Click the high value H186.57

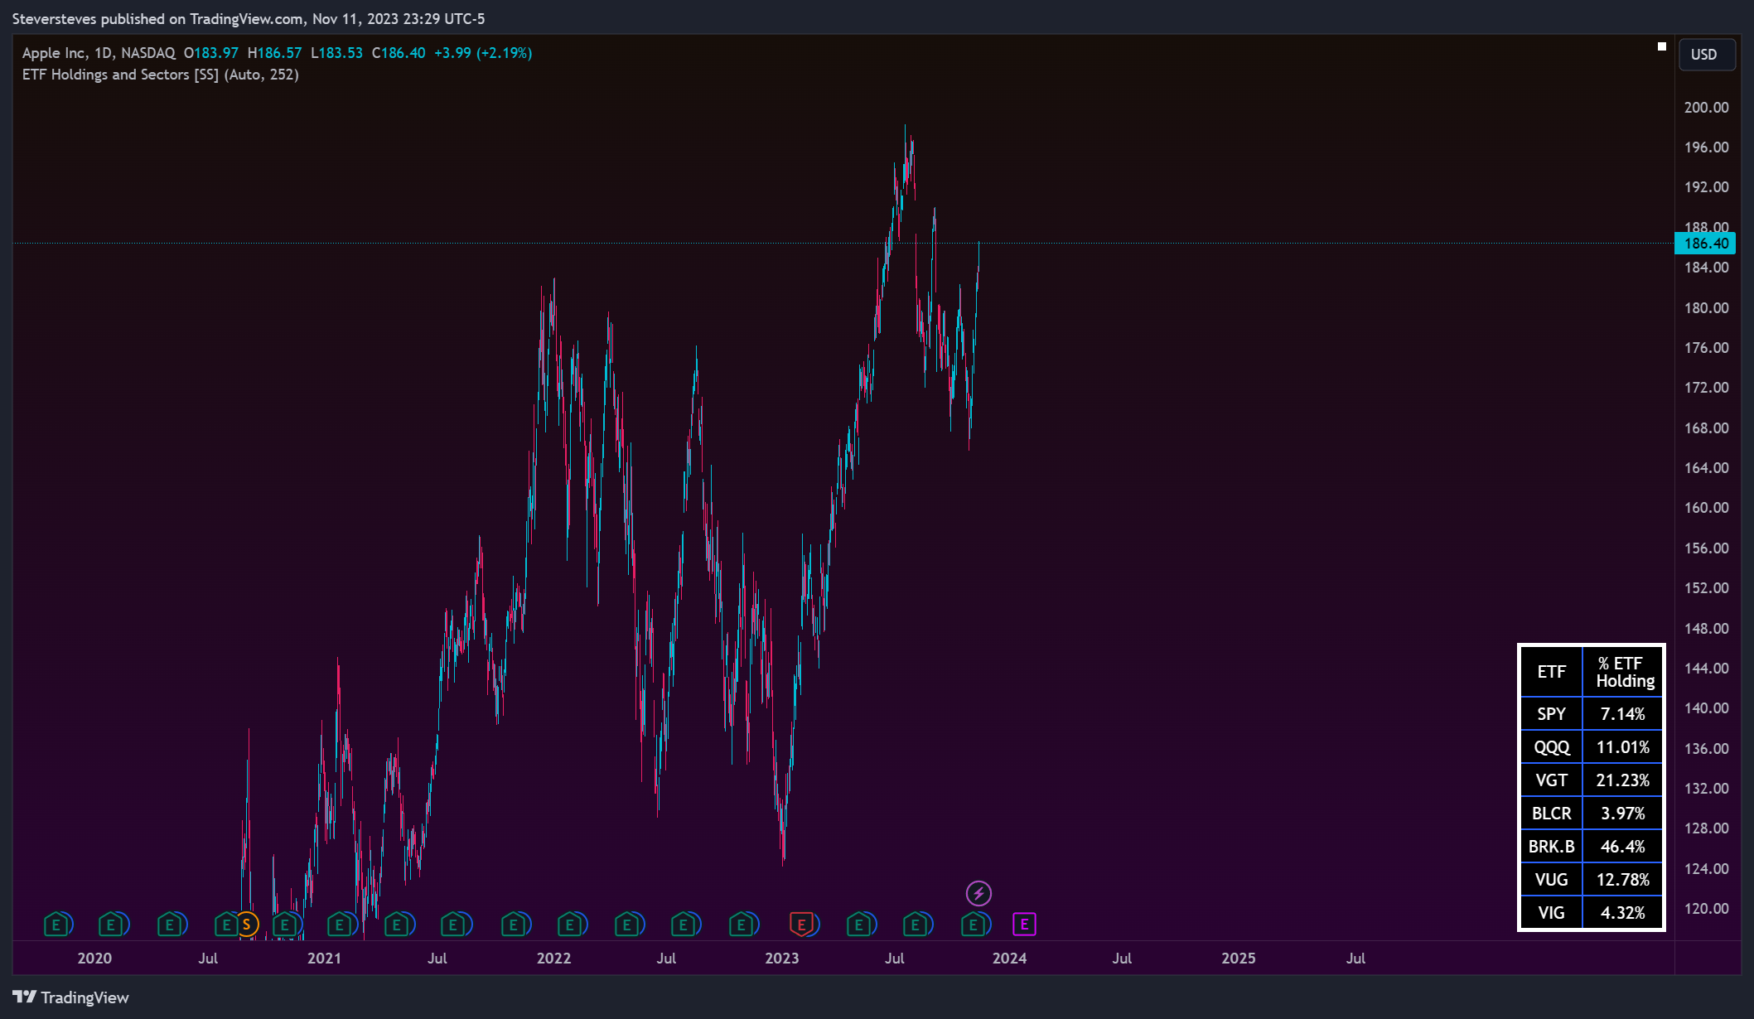(275, 53)
